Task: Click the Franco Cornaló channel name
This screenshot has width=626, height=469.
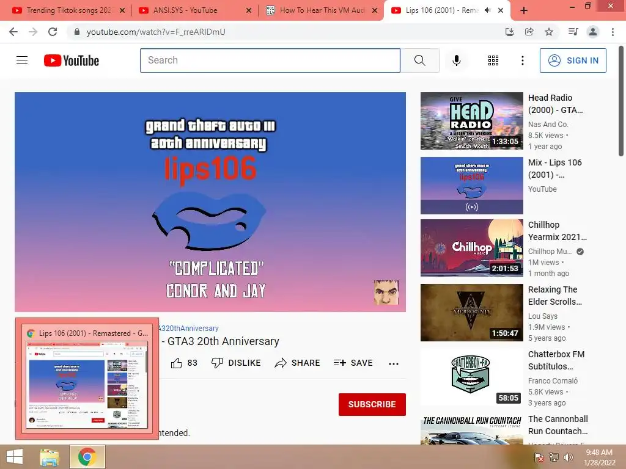Action: pos(553,381)
